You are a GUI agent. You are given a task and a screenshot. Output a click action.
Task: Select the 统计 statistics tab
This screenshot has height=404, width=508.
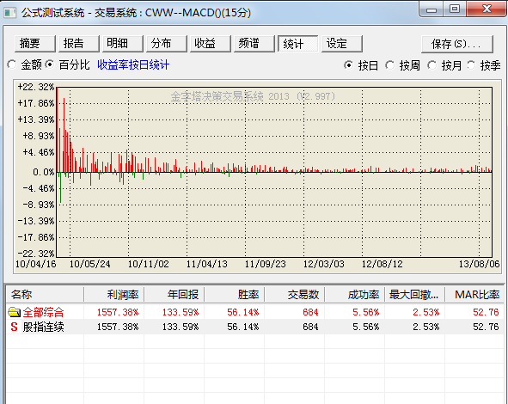298,44
